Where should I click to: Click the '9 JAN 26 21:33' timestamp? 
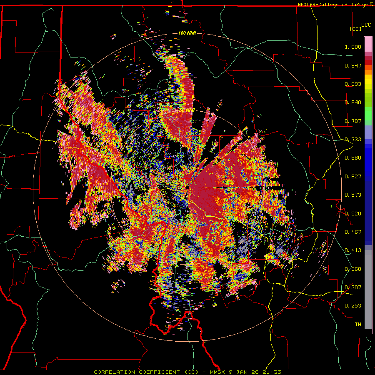(x=255, y=372)
